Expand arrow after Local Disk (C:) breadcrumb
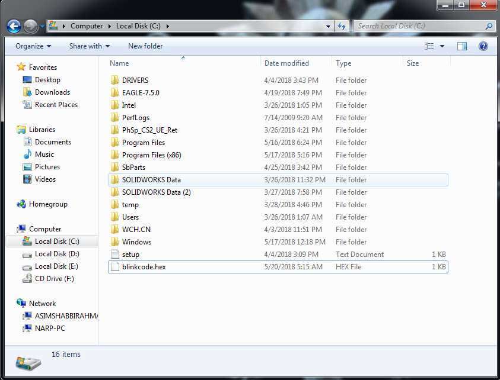This screenshot has height=380, width=500. coord(167,27)
